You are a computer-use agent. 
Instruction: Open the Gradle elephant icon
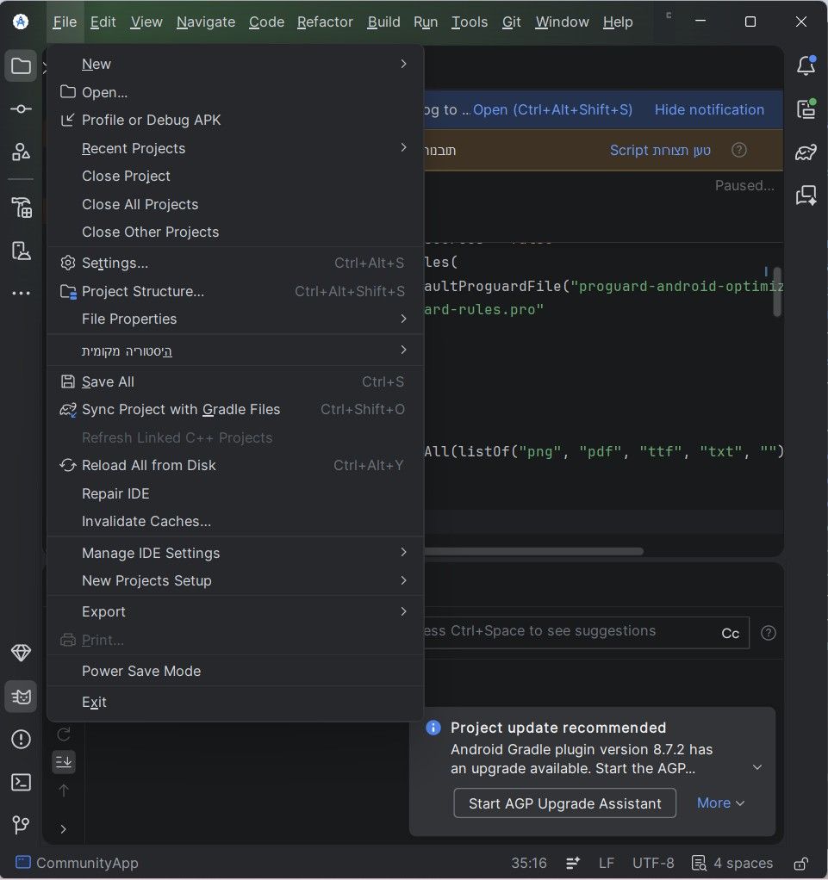click(x=806, y=152)
